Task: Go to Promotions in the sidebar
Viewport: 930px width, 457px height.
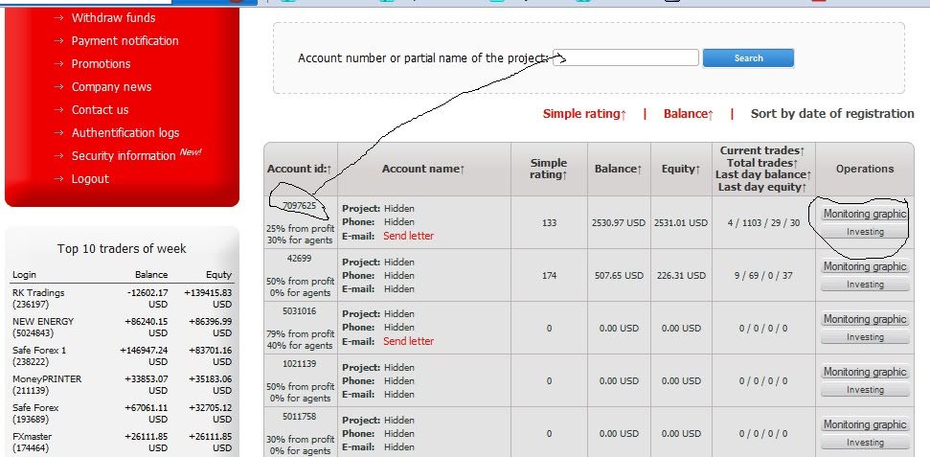Action: point(101,64)
